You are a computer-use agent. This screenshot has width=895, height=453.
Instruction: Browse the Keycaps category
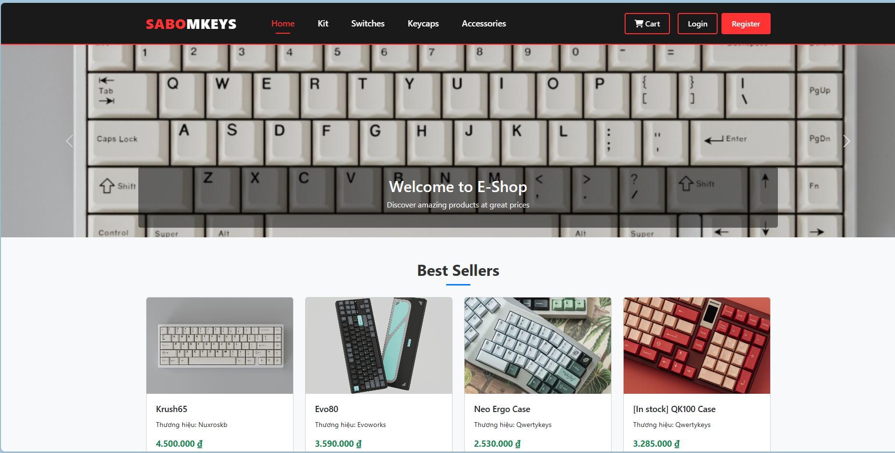click(423, 24)
